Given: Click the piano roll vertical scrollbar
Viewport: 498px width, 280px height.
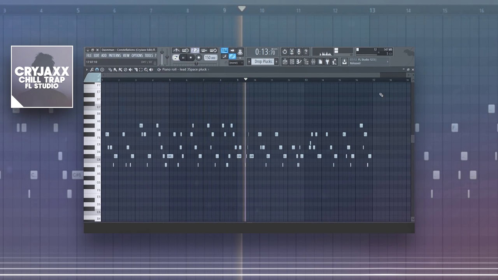Looking at the screenshot, I should coord(413,139).
